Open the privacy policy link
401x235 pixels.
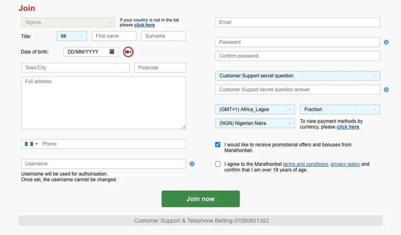[345, 164]
